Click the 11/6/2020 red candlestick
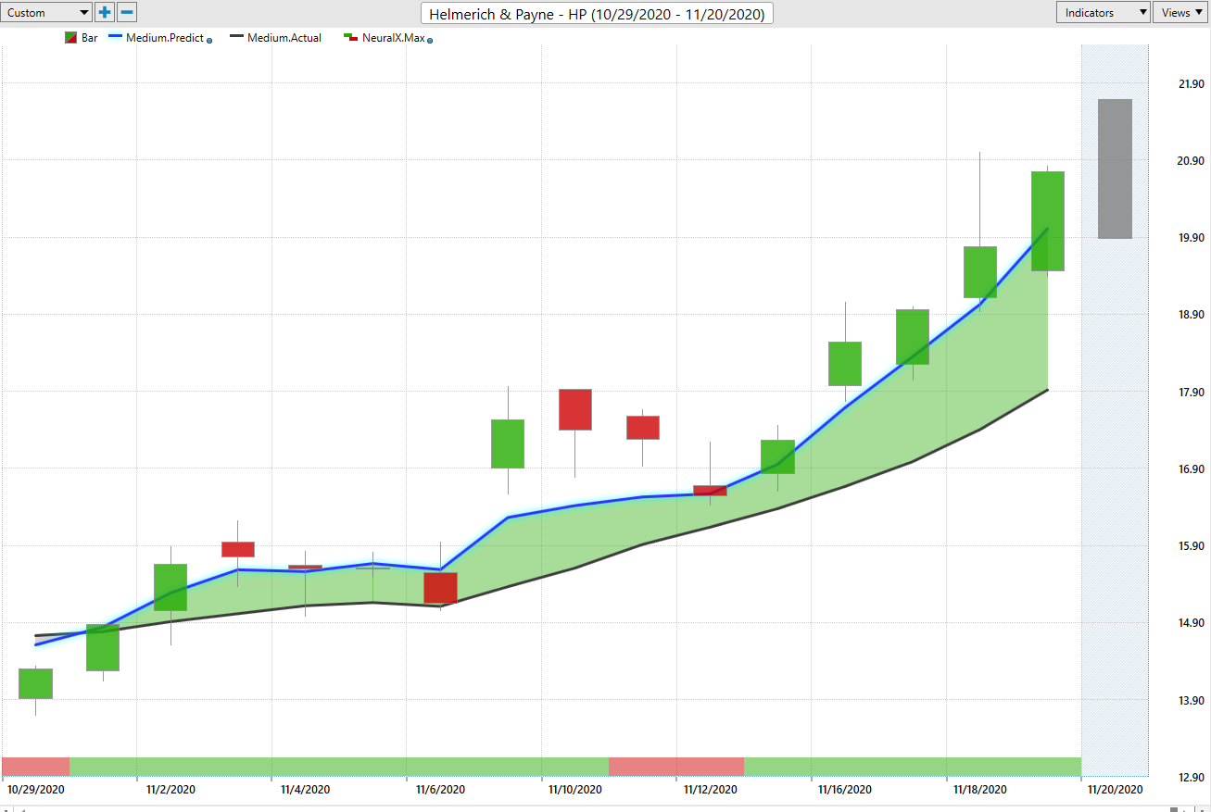 (x=440, y=588)
